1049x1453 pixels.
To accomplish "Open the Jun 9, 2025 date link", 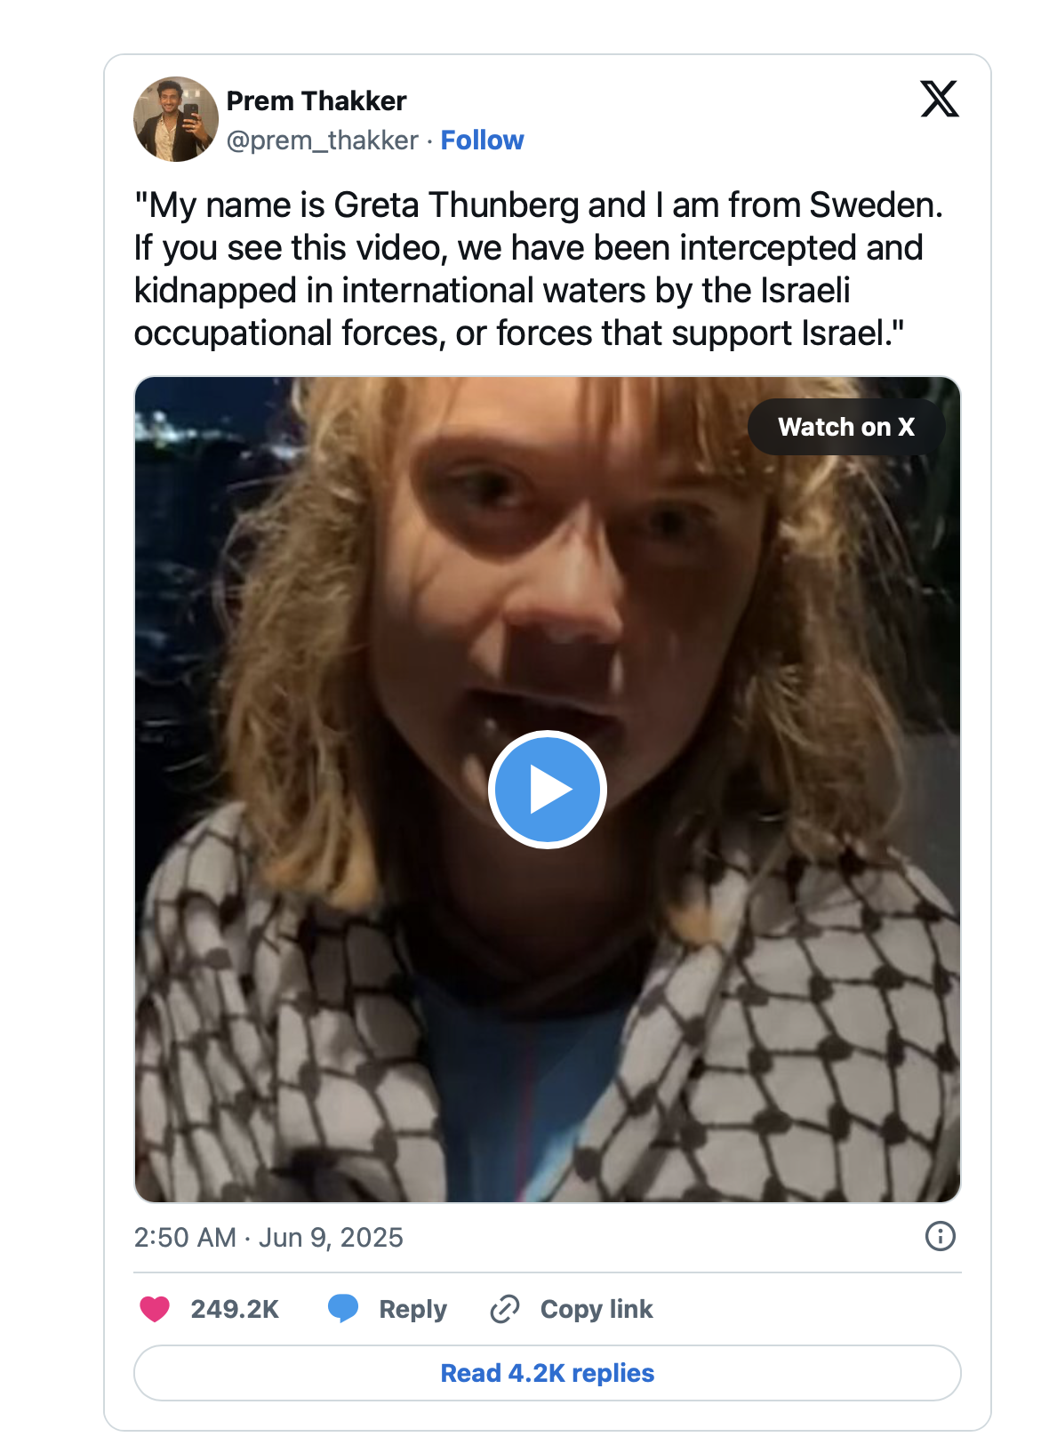I will coord(331,1238).
